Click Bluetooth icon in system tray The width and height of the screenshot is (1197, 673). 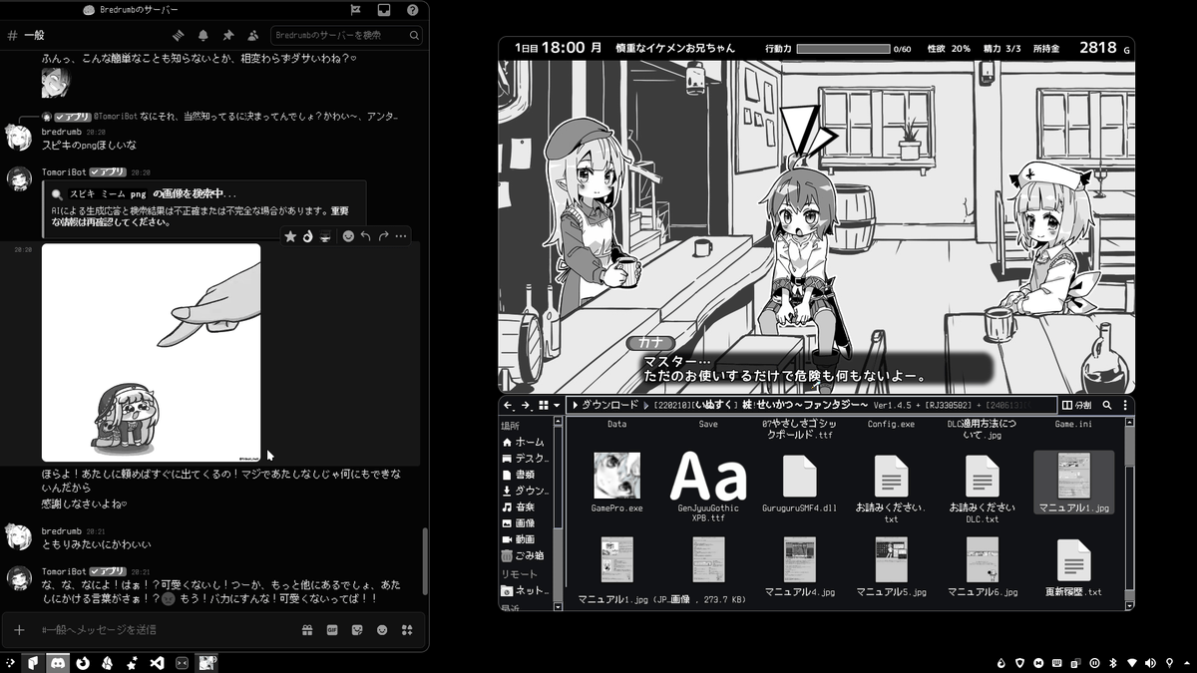(x=1114, y=663)
